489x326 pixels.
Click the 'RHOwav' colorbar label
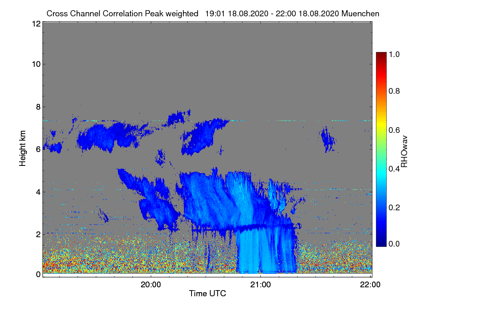[x=405, y=152]
